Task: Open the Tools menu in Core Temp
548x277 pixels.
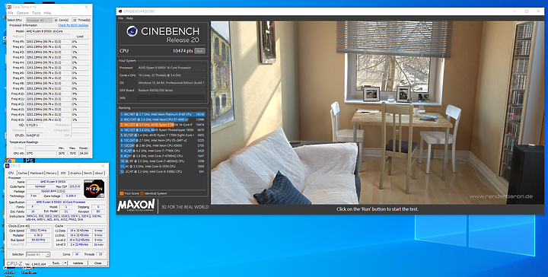Action: click(x=37, y=13)
